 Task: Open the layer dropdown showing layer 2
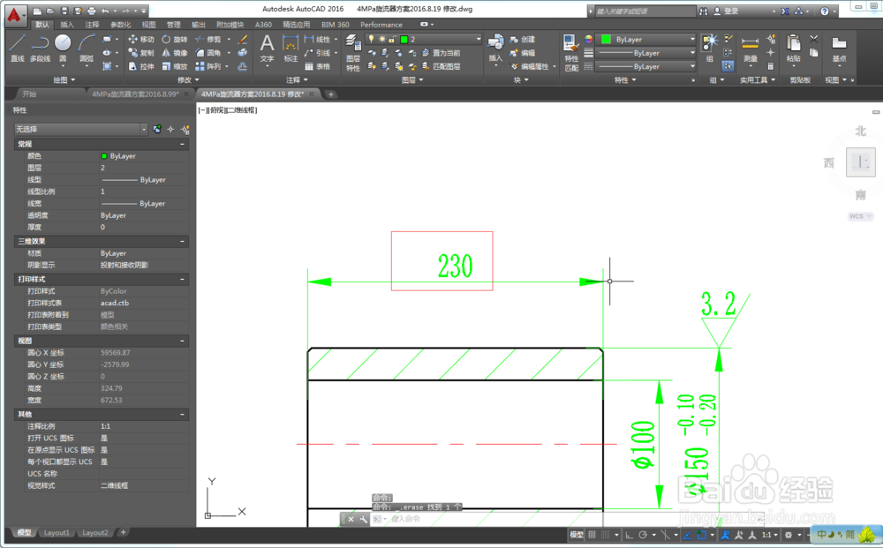click(479, 39)
